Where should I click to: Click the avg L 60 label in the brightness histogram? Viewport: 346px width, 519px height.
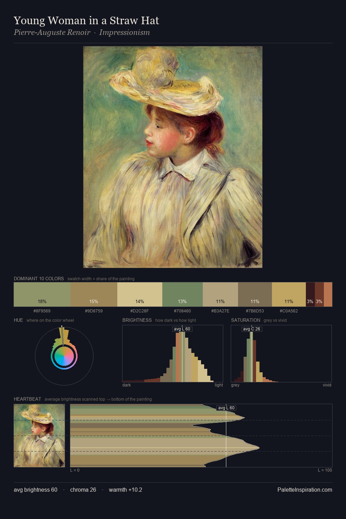click(182, 329)
